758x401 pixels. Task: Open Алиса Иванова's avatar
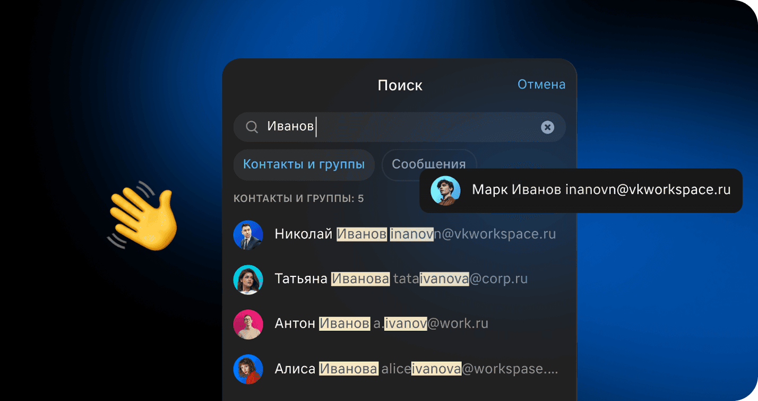(x=248, y=369)
